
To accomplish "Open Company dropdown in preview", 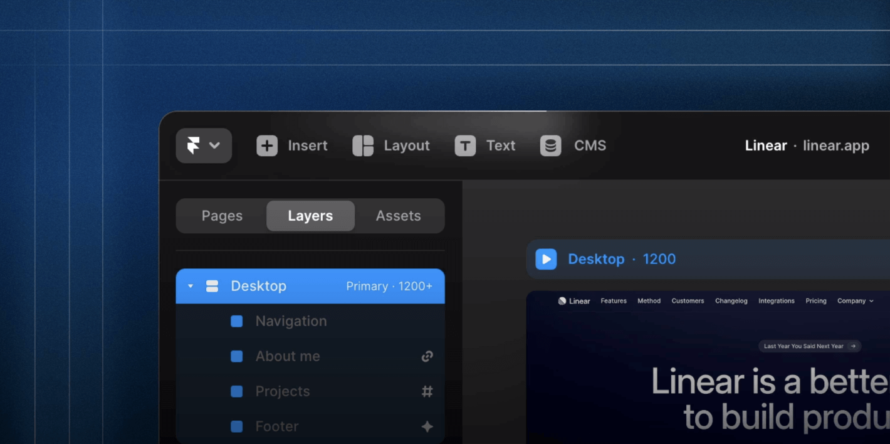I will pos(856,301).
